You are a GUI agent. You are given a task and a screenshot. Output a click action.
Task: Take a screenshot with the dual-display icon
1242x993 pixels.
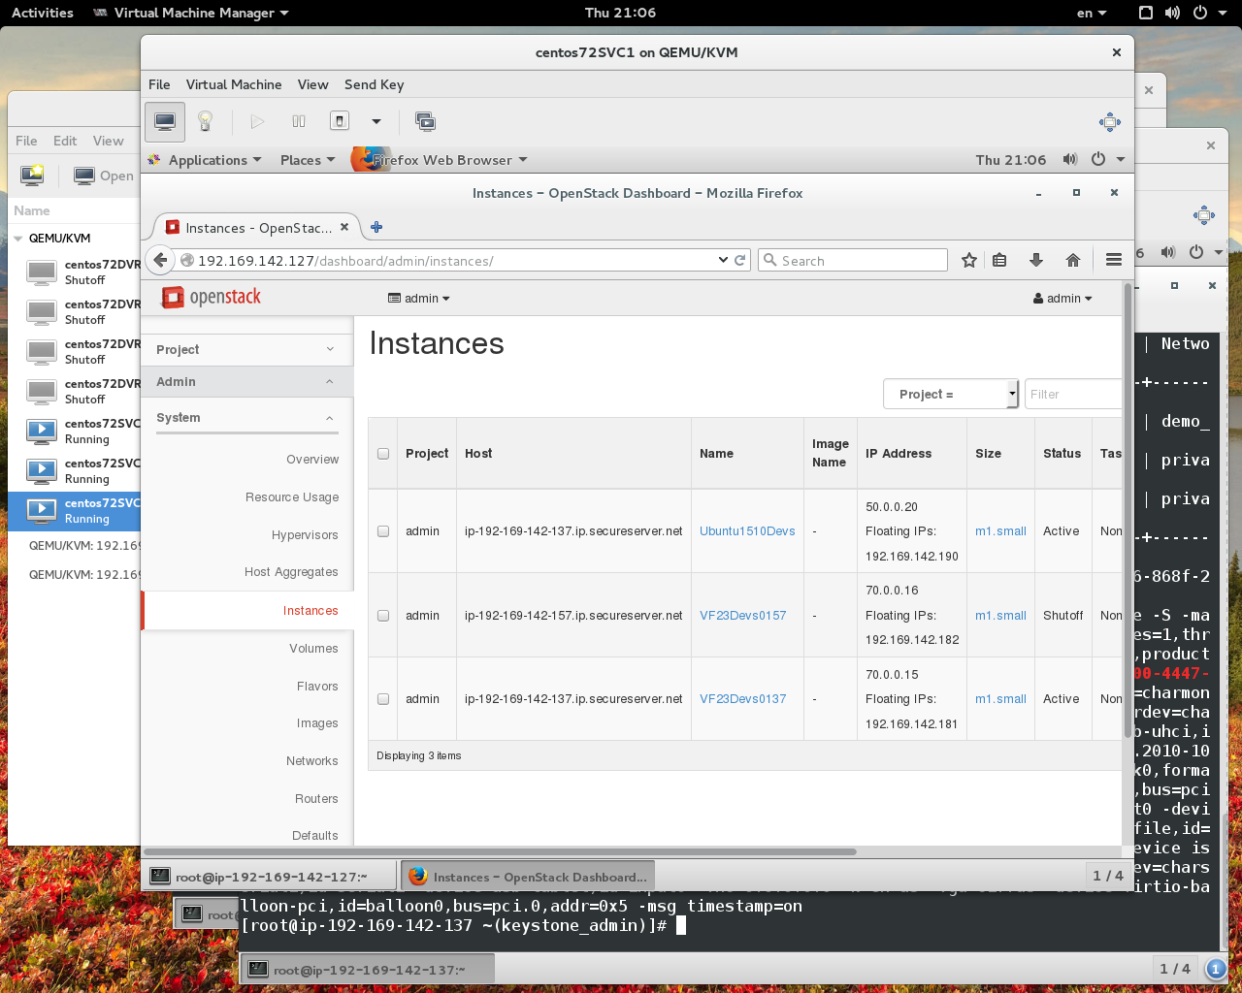(x=424, y=122)
